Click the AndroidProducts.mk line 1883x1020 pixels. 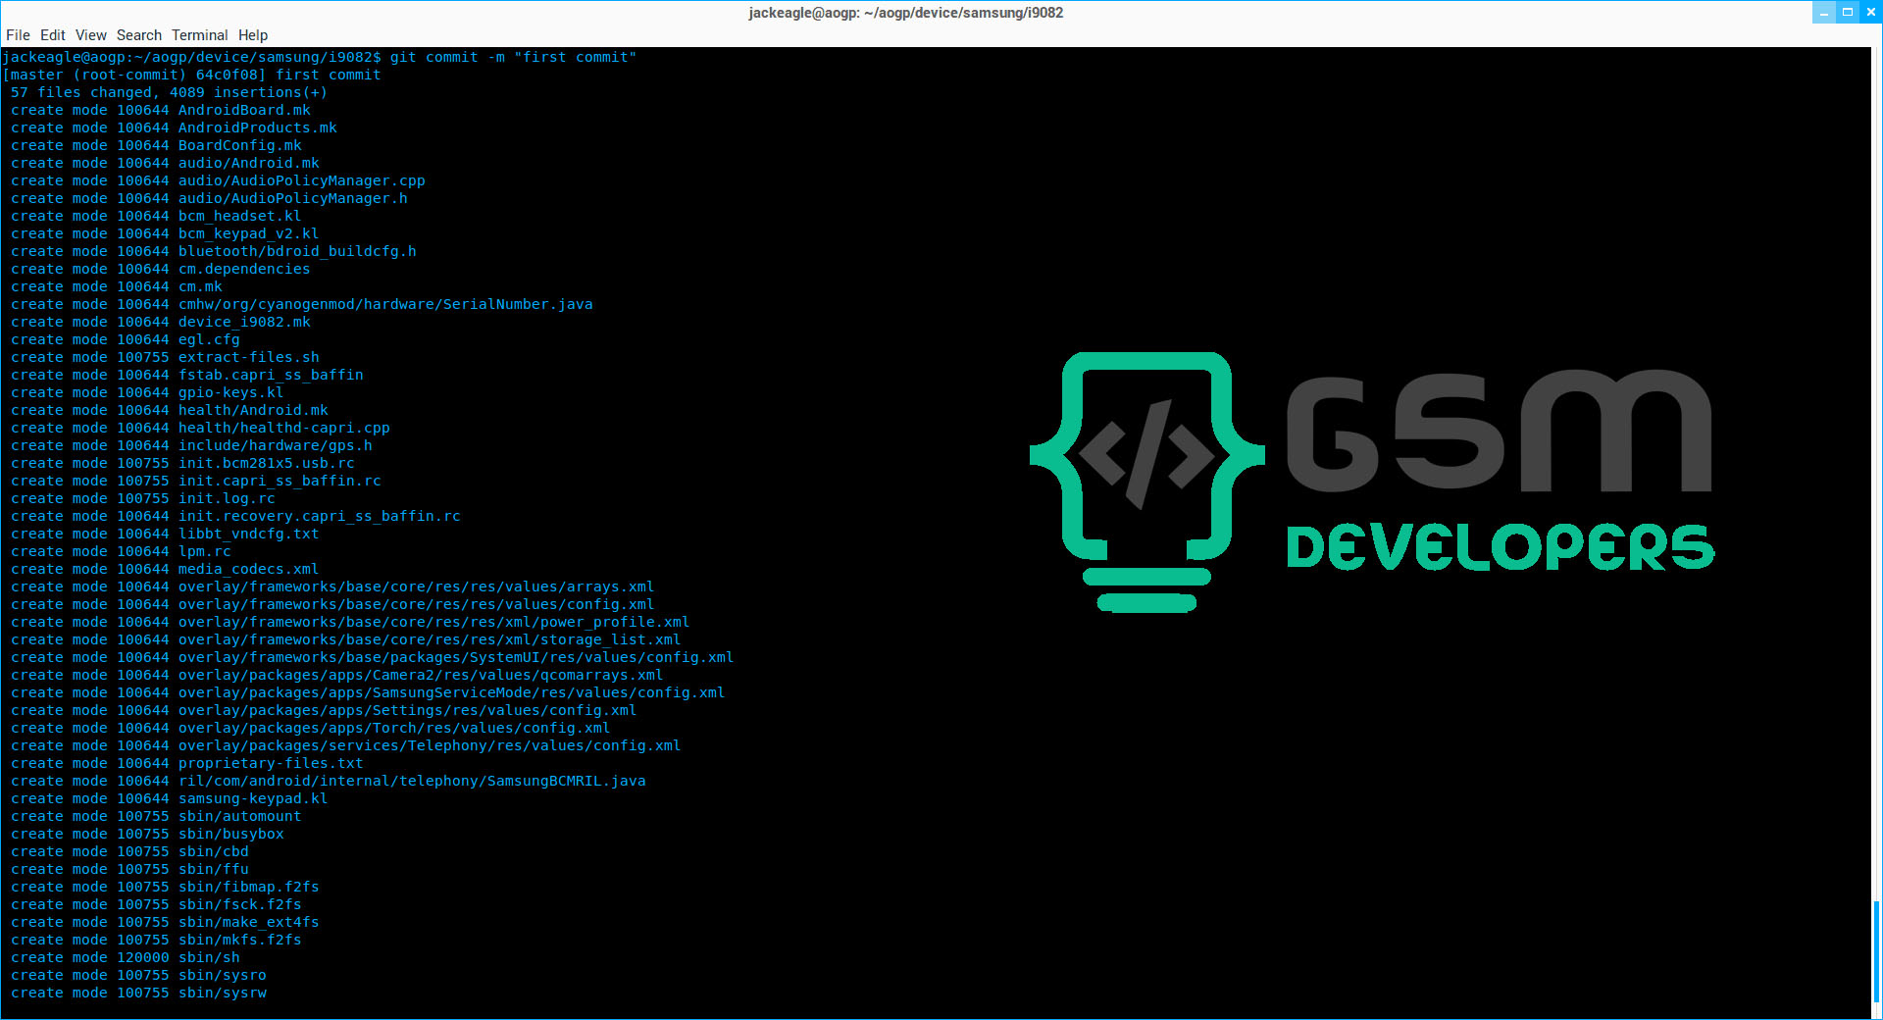tap(174, 127)
